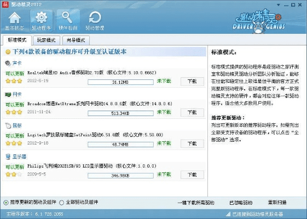The height and width of the screenshot is (219, 307).
Task: Click 未下载 status of Philips driver
Action: tap(164, 175)
